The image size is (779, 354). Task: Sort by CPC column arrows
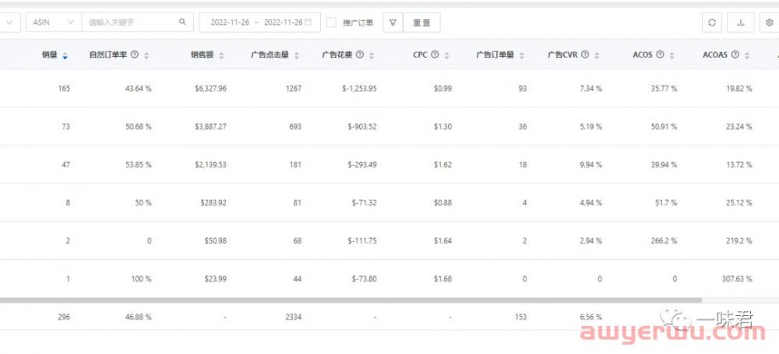[x=446, y=55]
